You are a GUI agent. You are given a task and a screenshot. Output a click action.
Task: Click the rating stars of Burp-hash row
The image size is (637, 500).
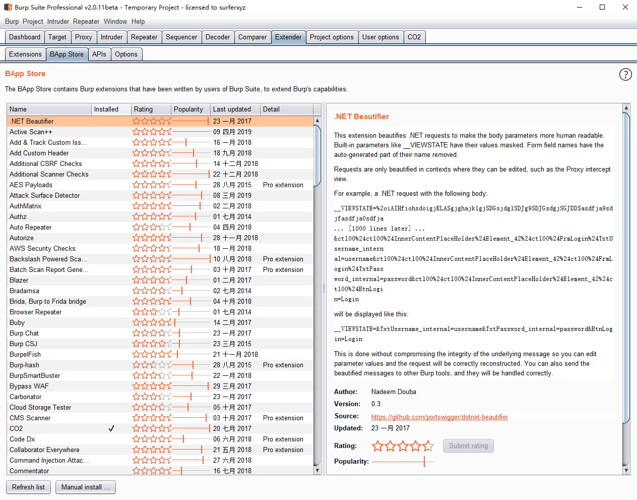(152, 365)
